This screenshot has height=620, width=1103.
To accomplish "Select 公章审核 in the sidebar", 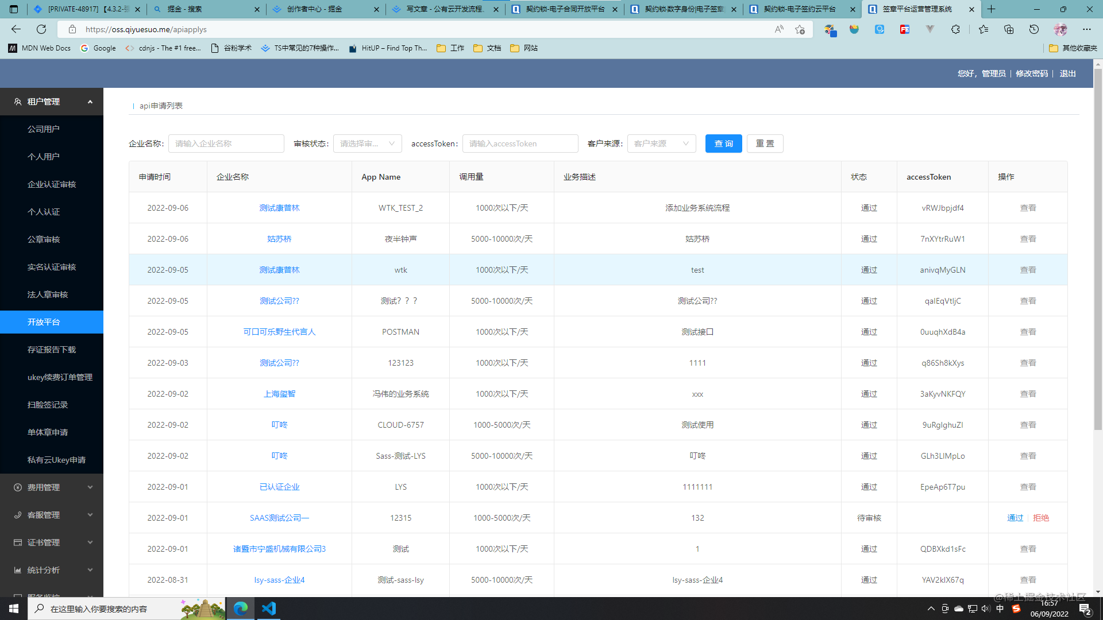I will [x=44, y=239].
